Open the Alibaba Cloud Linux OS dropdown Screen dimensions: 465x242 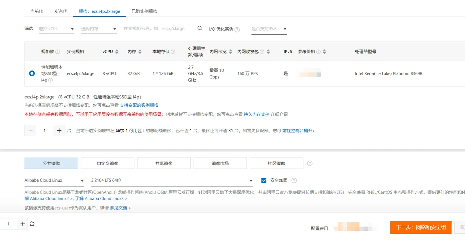point(54,181)
